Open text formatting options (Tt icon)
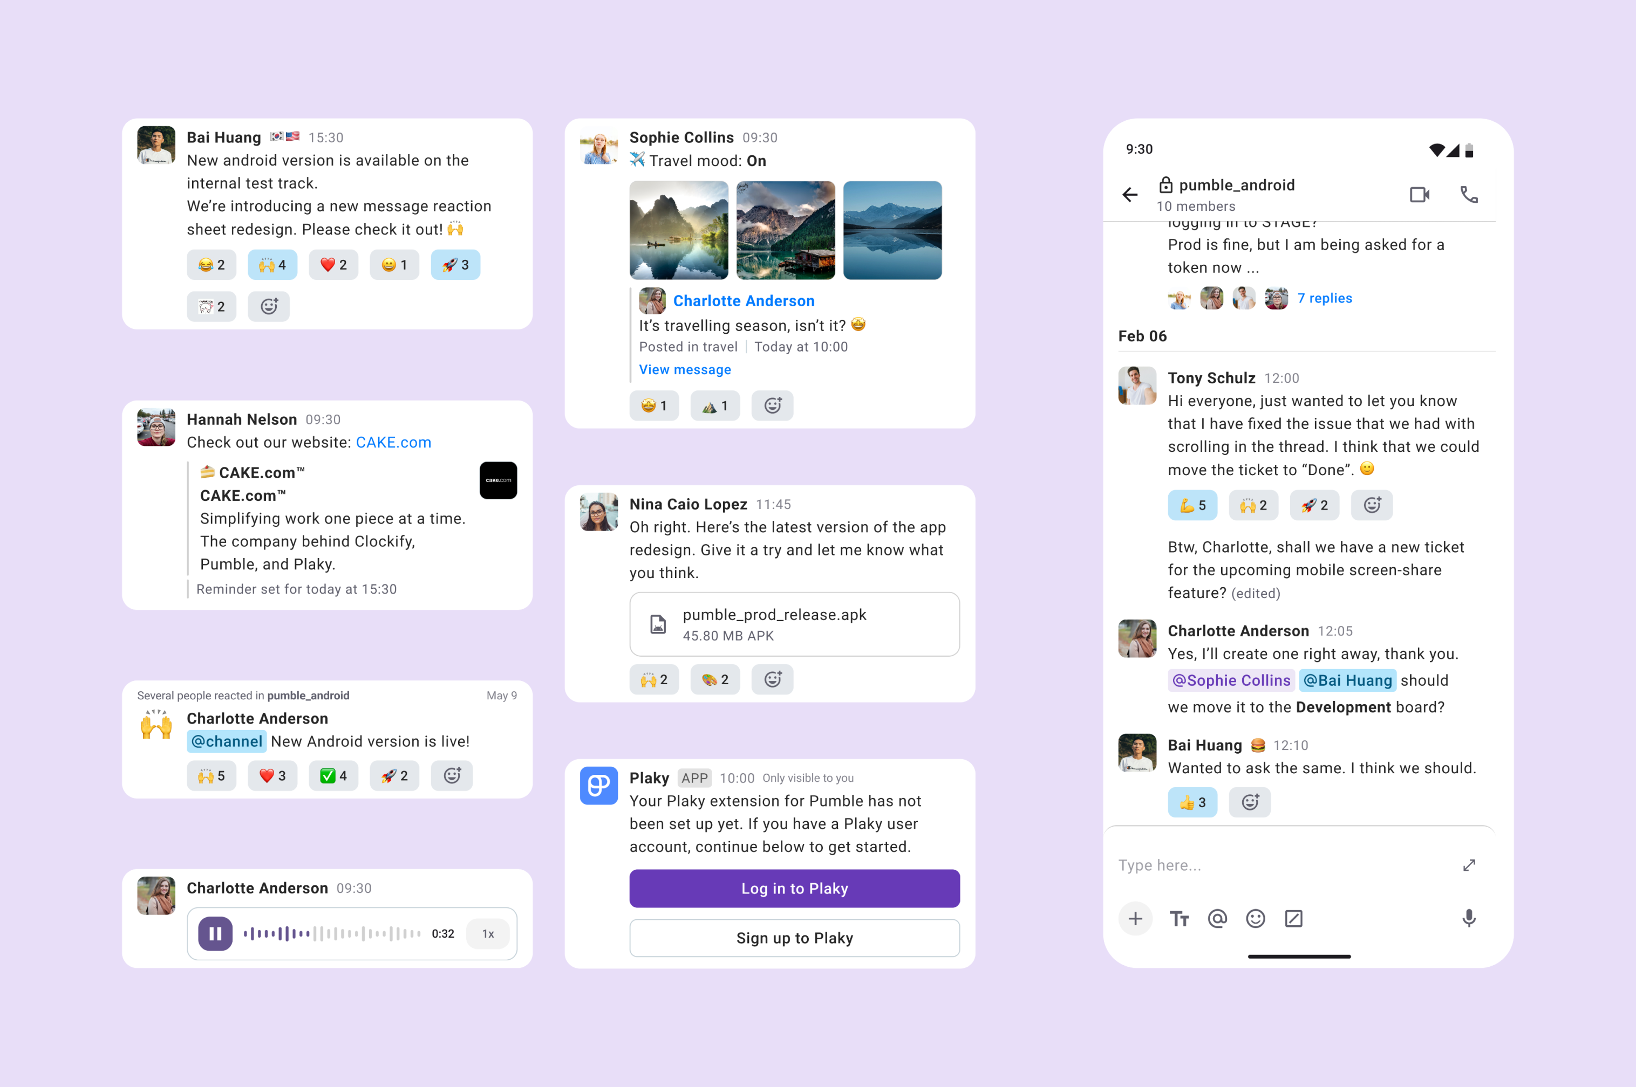This screenshot has width=1636, height=1087. (x=1179, y=919)
